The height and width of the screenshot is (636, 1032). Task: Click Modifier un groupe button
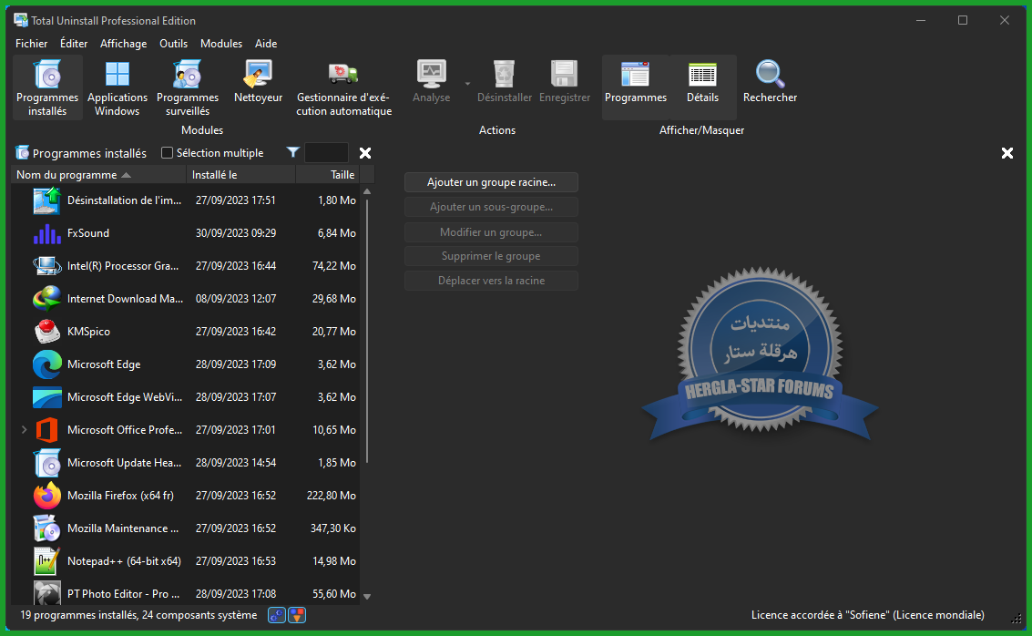pos(491,232)
